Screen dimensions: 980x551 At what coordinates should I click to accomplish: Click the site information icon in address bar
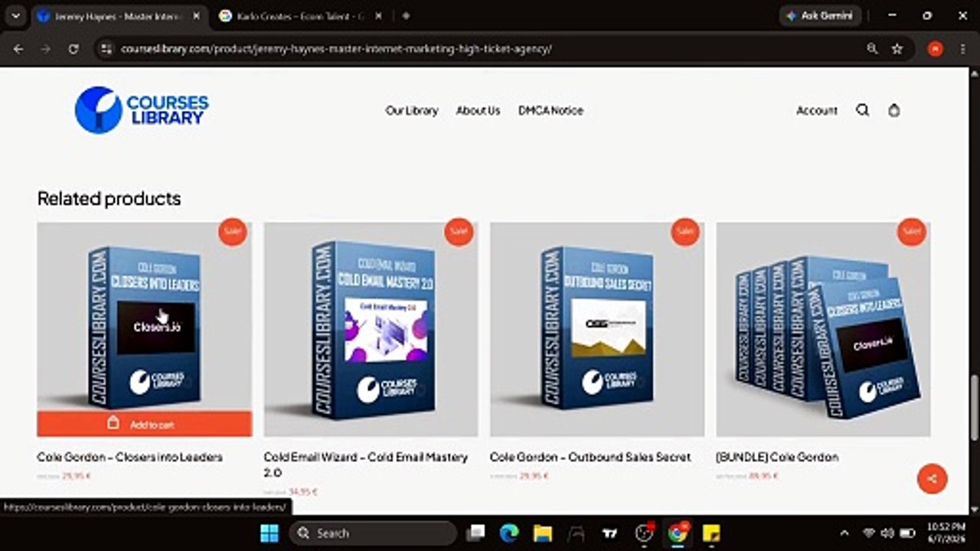point(106,48)
